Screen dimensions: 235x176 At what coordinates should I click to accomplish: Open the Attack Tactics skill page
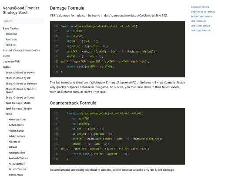click(x=17, y=169)
